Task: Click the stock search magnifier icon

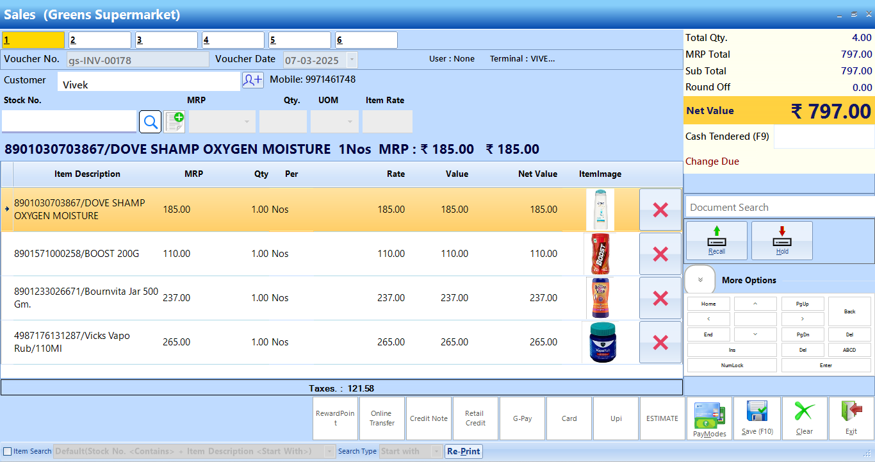Action: click(x=151, y=121)
